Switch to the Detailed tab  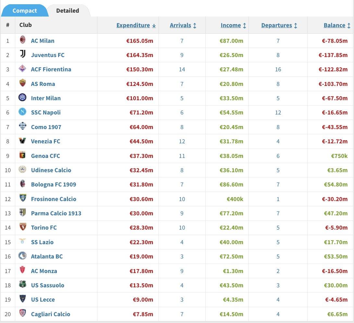pos(68,11)
